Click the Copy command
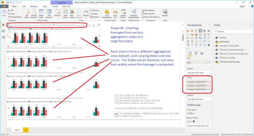The height and width of the screenshot is (136, 254). (11, 14)
